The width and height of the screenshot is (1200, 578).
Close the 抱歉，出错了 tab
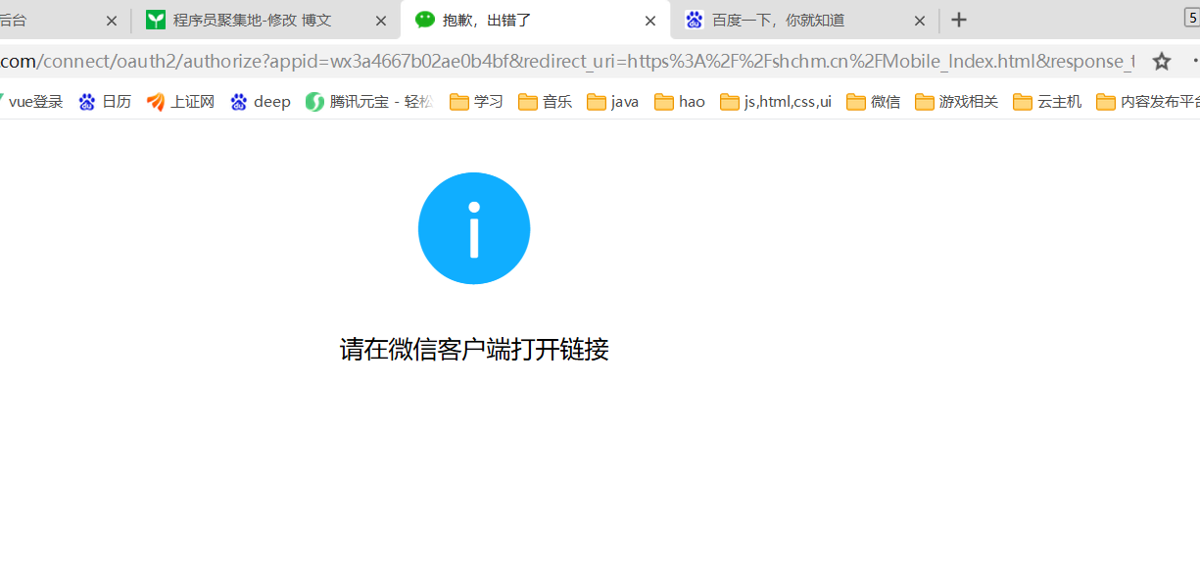click(x=650, y=21)
